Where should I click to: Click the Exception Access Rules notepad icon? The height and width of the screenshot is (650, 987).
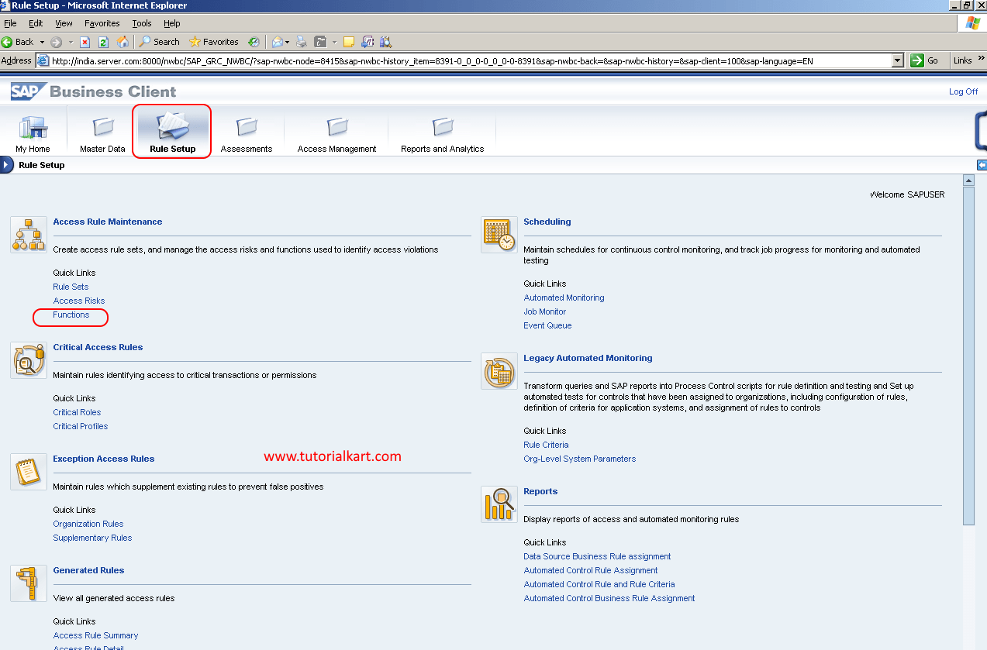(28, 471)
